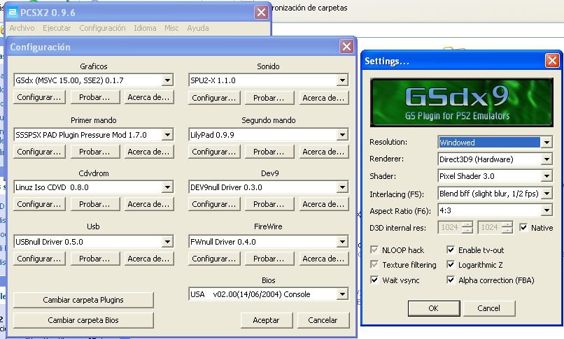
Task: Expand the Renderer Direct3D9 dropdown
Action: tap(547, 159)
